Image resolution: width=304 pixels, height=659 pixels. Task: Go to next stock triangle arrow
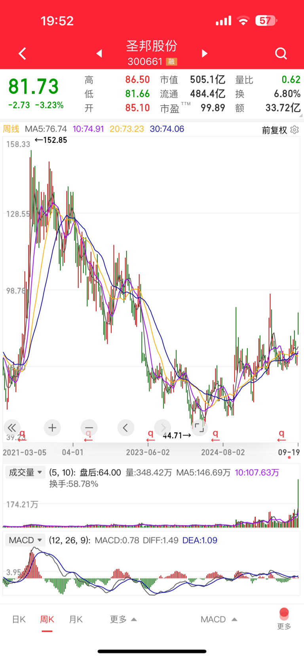[x=204, y=53]
